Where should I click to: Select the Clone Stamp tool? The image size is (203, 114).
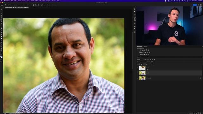(1, 28)
